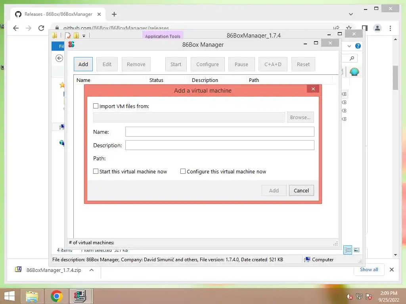
Task: Click the Browse... button
Action: (300, 117)
